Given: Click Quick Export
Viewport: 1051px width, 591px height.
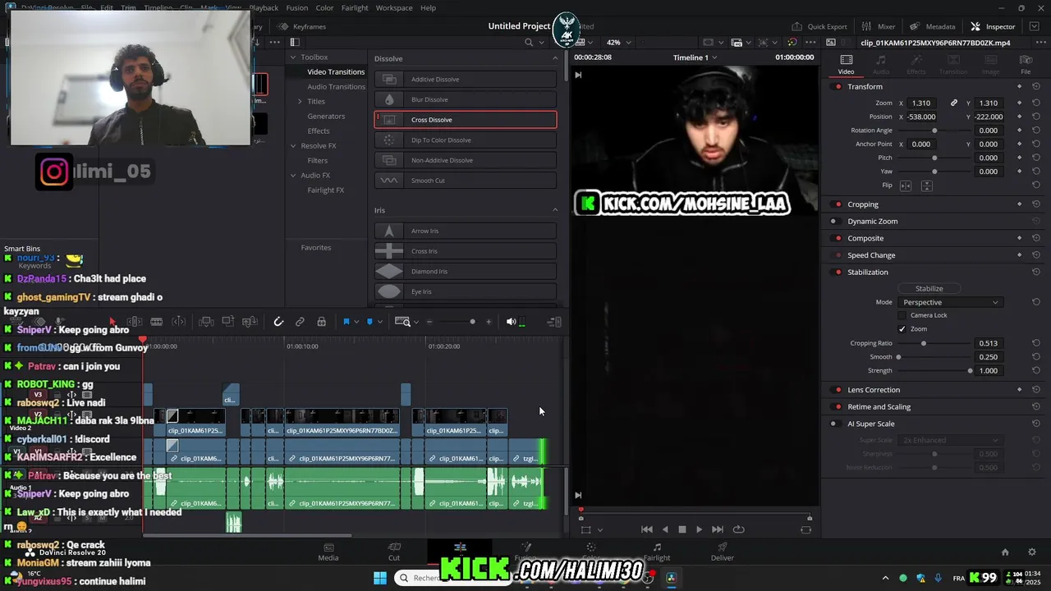Looking at the screenshot, I should [x=819, y=26].
